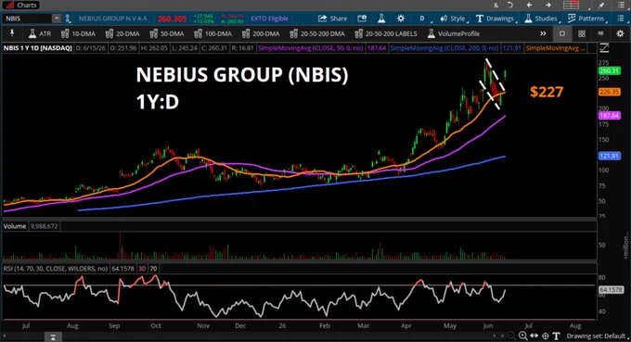Viewport: 631px width, 342px height.
Task: Click the forward arrow in top bar
Action: point(548,5)
